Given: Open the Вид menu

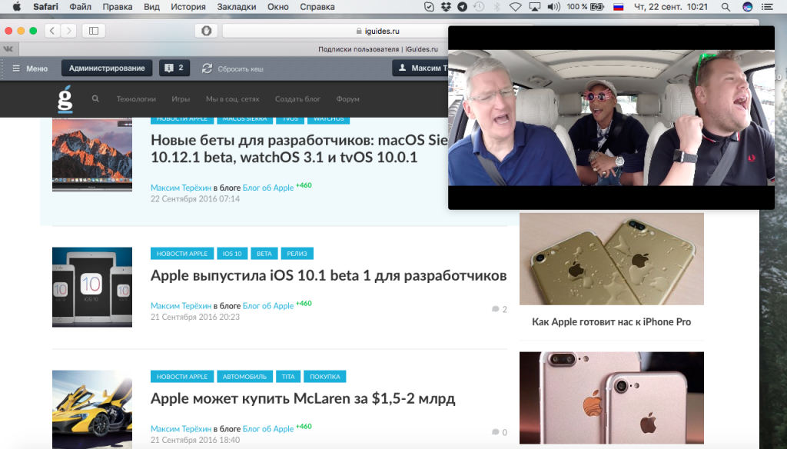Looking at the screenshot, I should pos(151,6).
